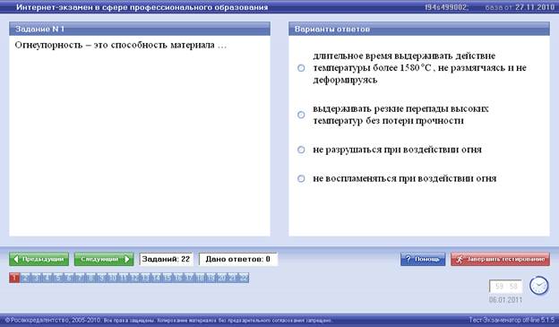Open help via Помощь button
This screenshot has height=327, width=559.
423,259
